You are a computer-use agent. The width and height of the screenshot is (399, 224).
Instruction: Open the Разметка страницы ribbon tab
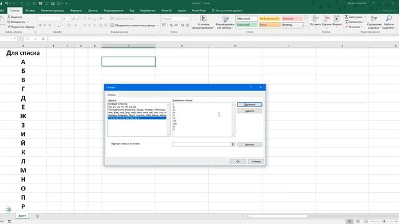[52, 11]
